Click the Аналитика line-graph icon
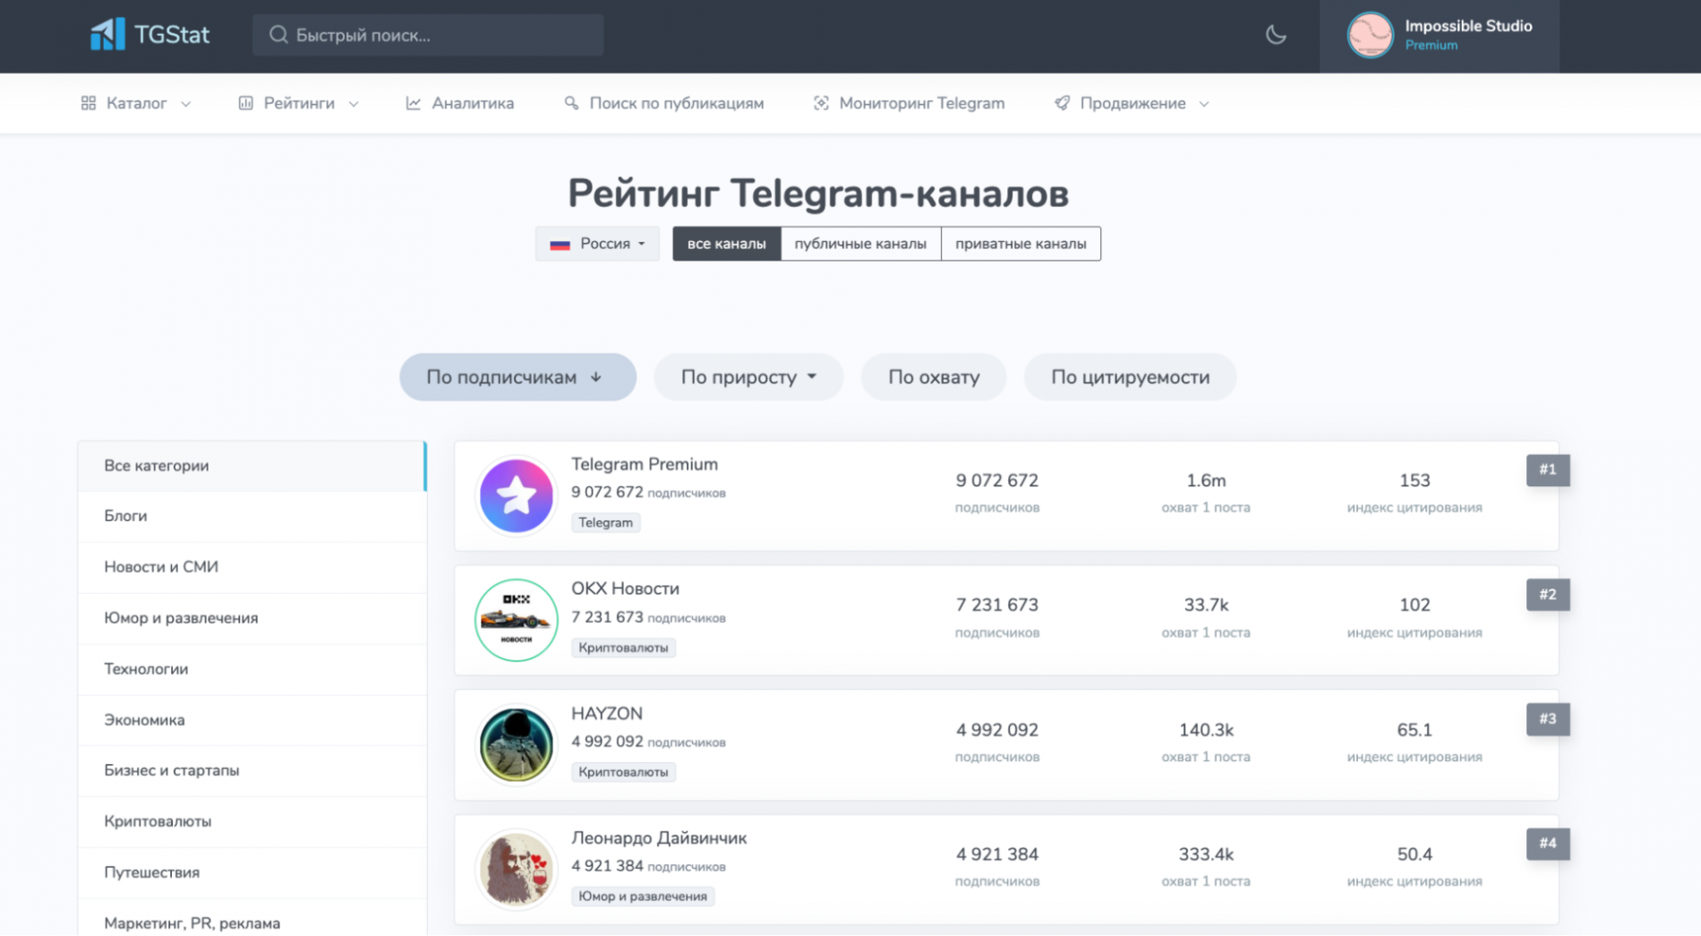This screenshot has height=936, width=1701. click(x=413, y=103)
